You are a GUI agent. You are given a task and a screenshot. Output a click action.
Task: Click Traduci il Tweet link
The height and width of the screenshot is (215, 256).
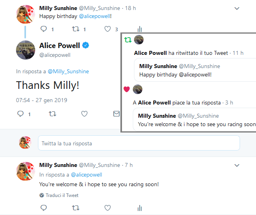(x=61, y=195)
